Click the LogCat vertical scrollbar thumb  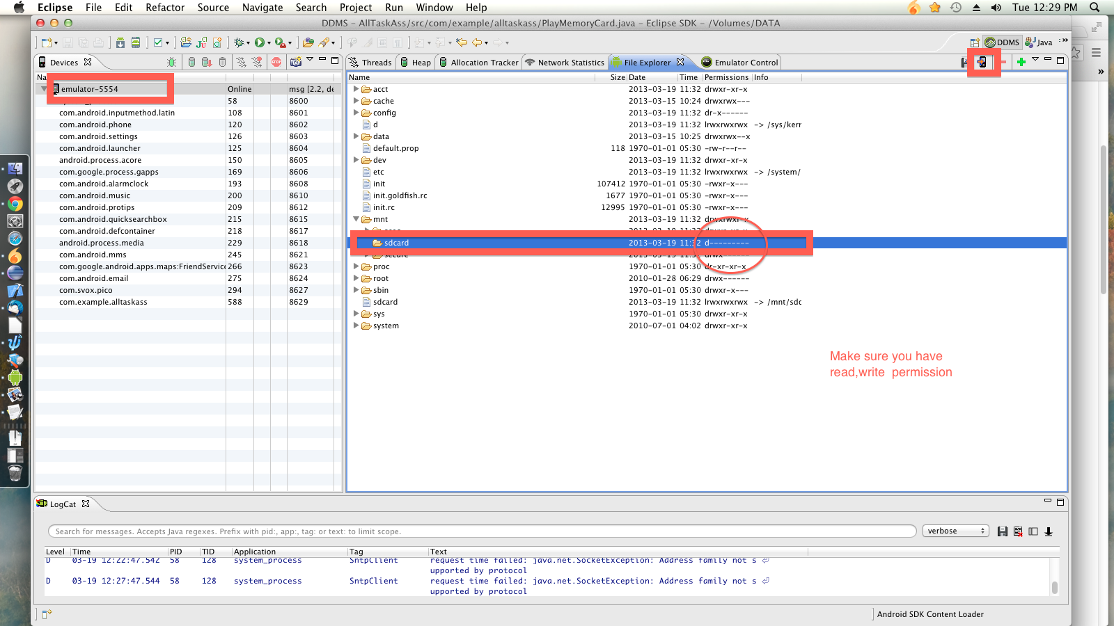pos(1055,587)
